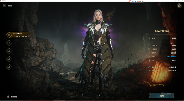The width and height of the screenshot is (184, 101).
Task: Click the sound speaker icon at top left
Action: point(5,5)
